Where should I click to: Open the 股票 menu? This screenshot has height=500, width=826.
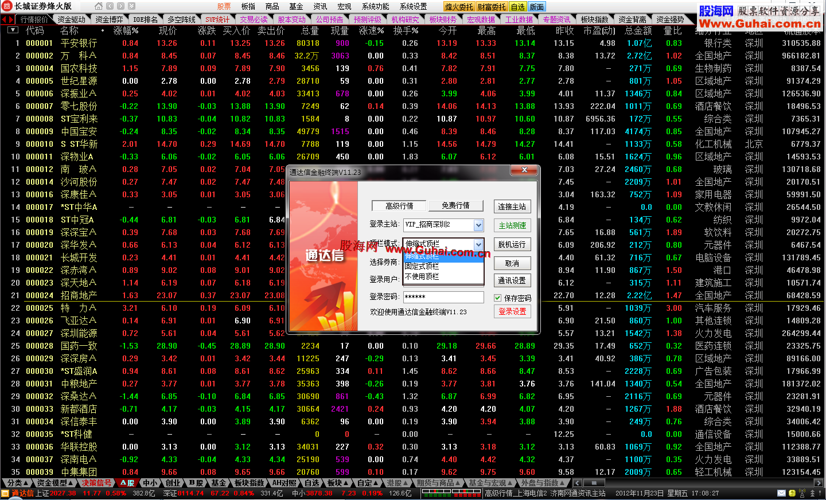pos(224,6)
